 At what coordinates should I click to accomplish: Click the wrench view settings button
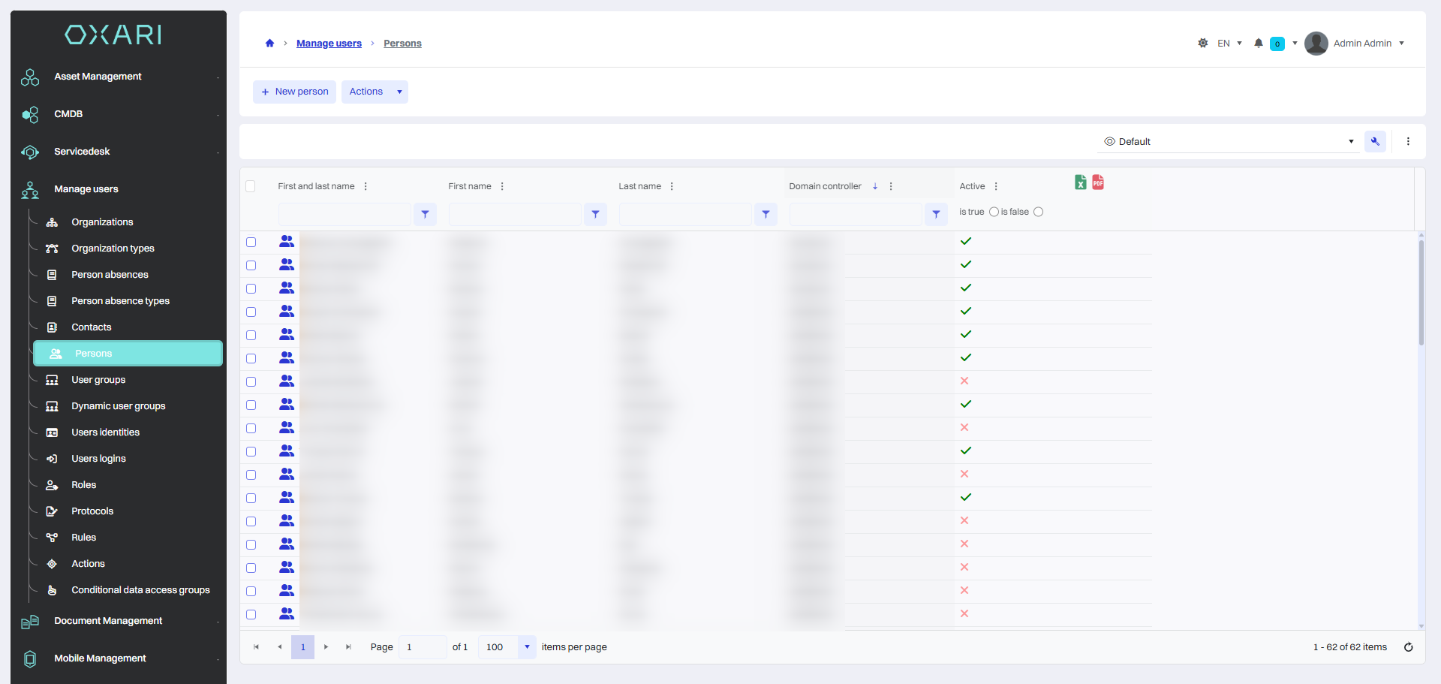pos(1375,141)
